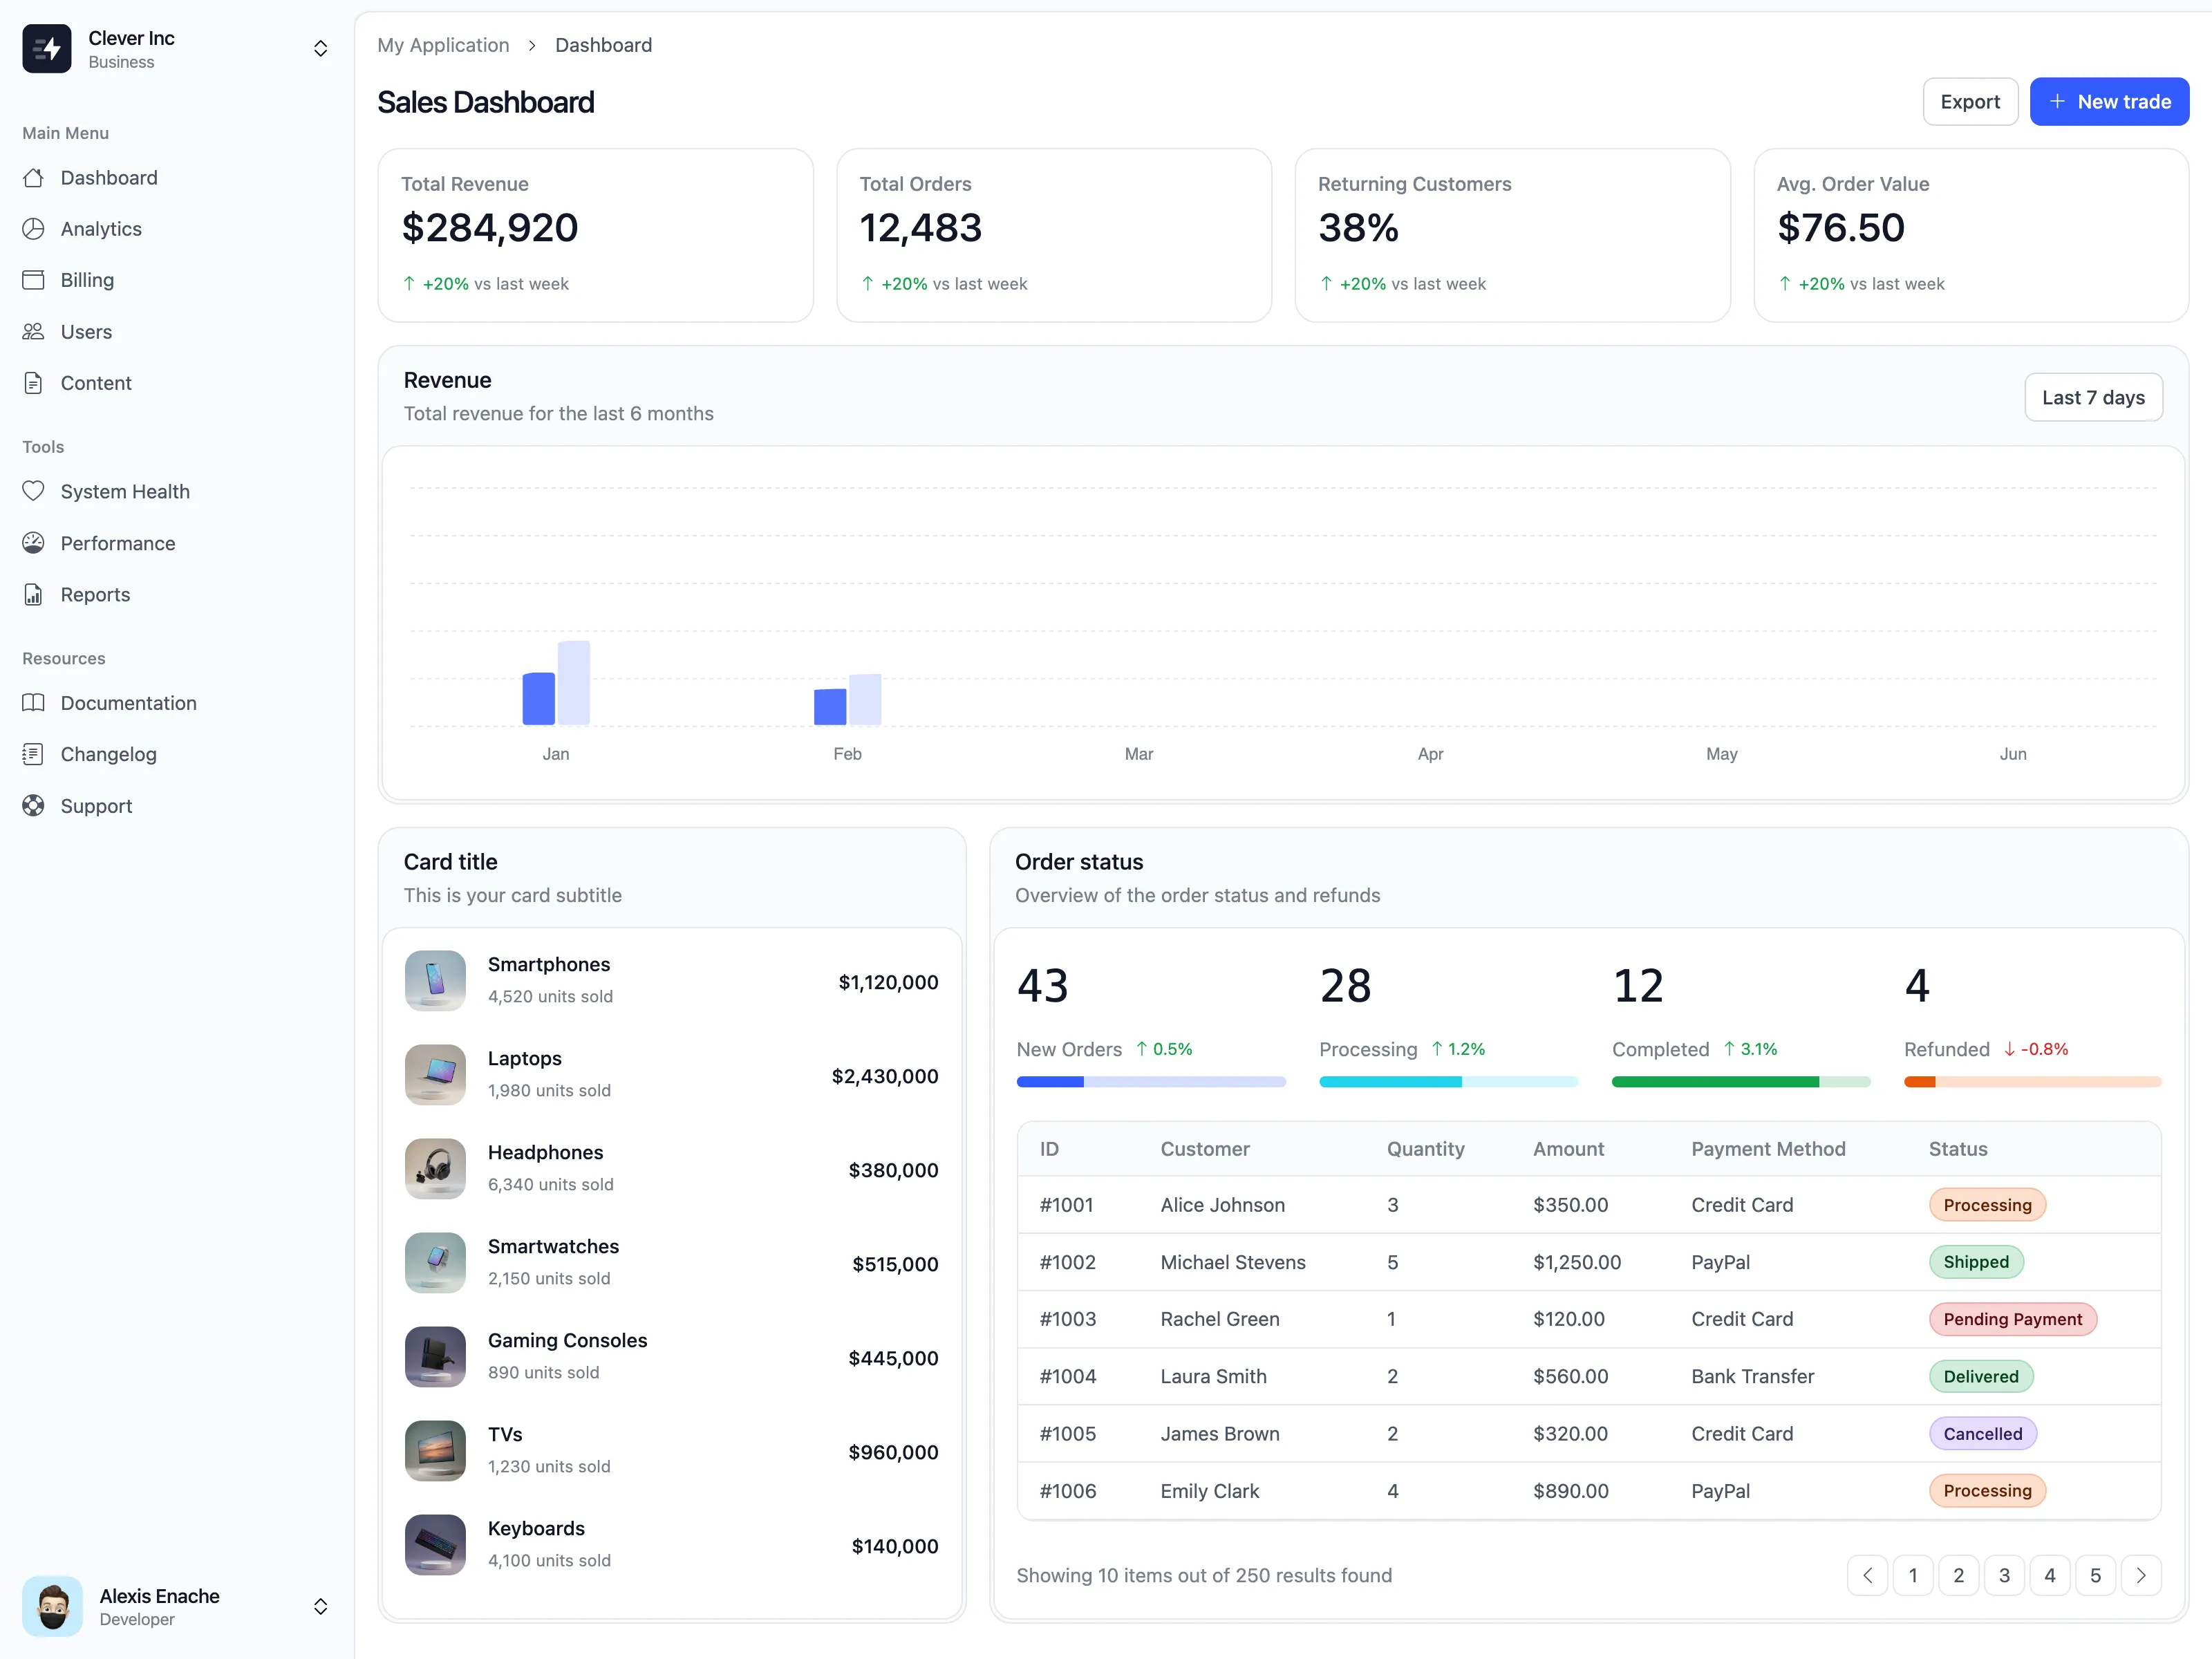Image resolution: width=2212 pixels, height=1659 pixels.
Task: Click the System Health heart icon
Action: click(33, 491)
